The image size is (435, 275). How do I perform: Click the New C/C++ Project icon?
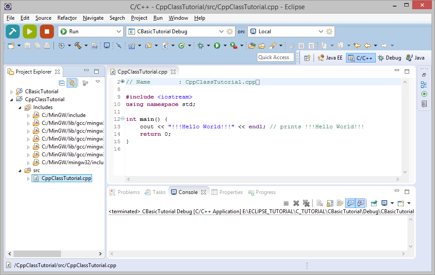click(x=132, y=46)
